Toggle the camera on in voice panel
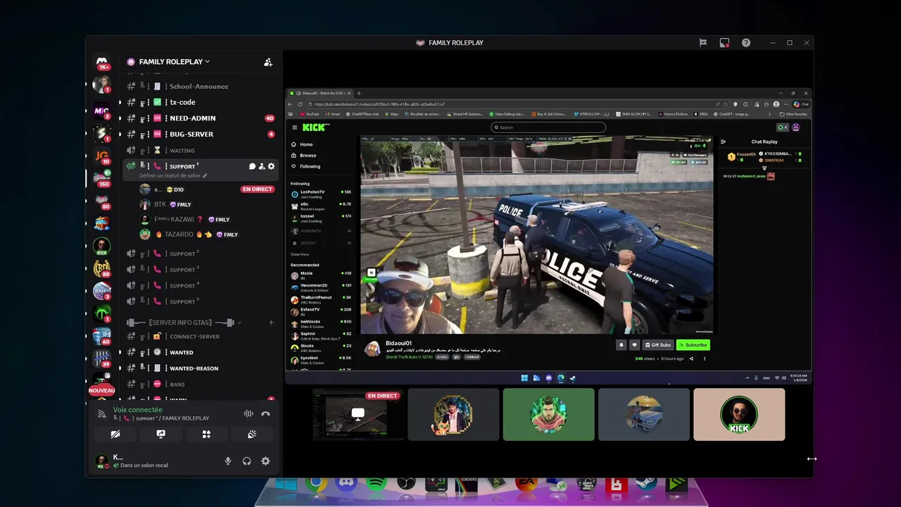This screenshot has width=901, height=507. click(115, 434)
